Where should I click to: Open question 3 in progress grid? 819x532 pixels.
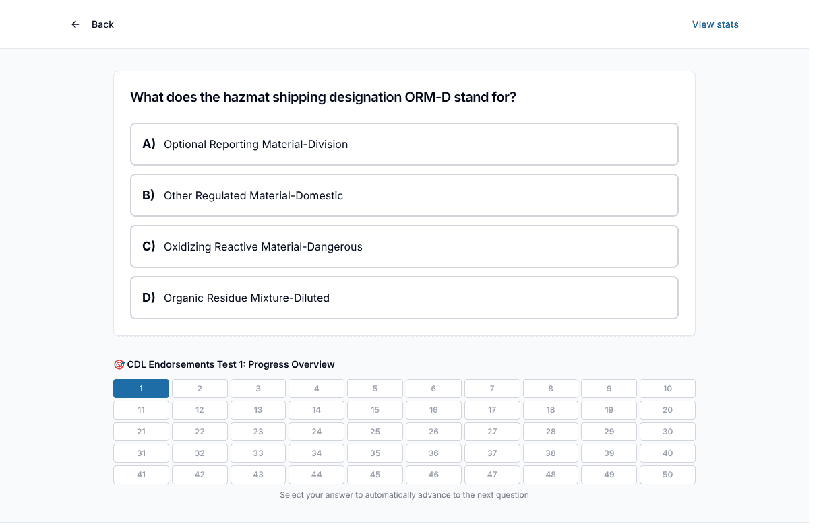click(258, 389)
